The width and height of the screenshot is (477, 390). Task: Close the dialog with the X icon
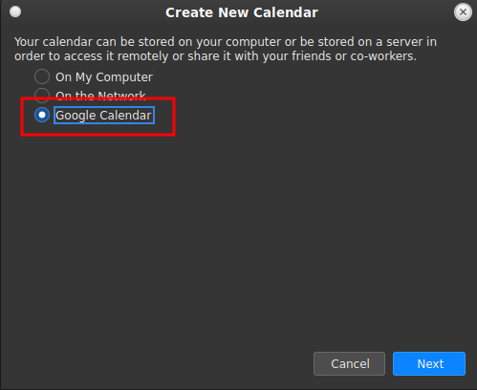[463, 12]
